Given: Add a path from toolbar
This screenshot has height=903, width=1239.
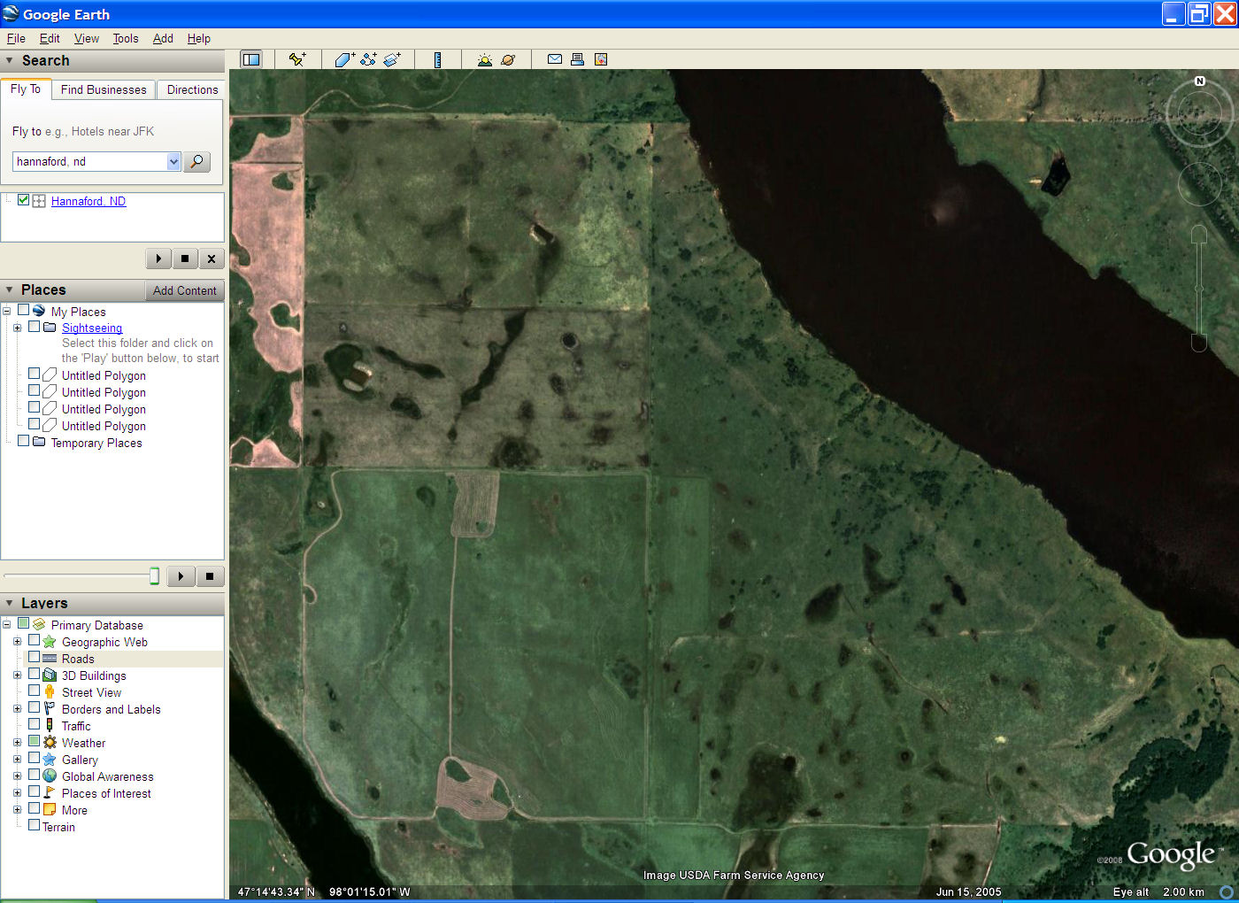Looking at the screenshot, I should (x=368, y=59).
